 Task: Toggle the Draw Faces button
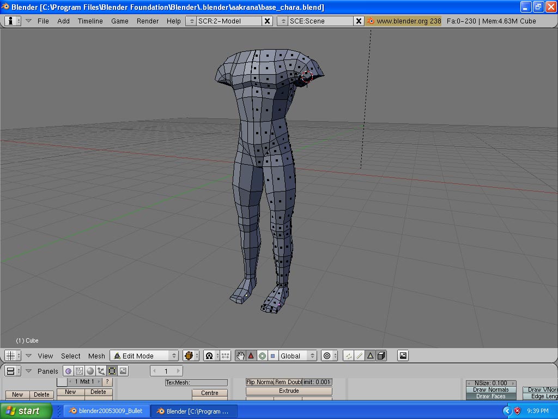(491, 396)
